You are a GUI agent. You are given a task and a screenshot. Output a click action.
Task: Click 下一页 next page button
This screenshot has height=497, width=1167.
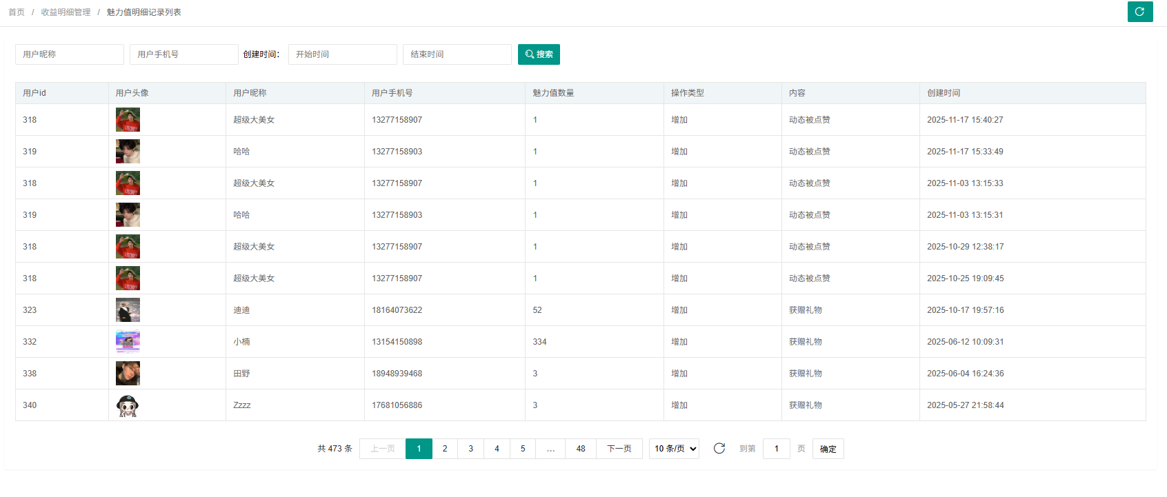(x=619, y=449)
